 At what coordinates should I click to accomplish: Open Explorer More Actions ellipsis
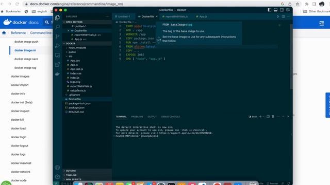click(107, 16)
